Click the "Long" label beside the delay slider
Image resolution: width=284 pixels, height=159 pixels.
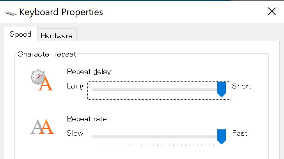75,86
